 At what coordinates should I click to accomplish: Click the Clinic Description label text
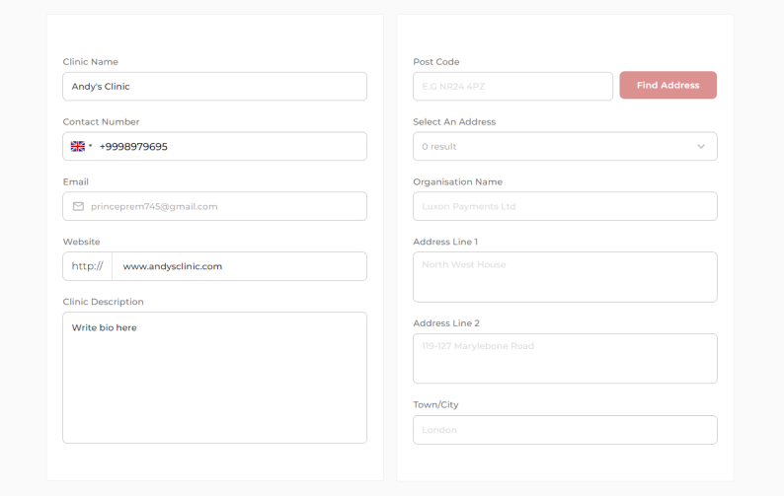[x=103, y=302]
